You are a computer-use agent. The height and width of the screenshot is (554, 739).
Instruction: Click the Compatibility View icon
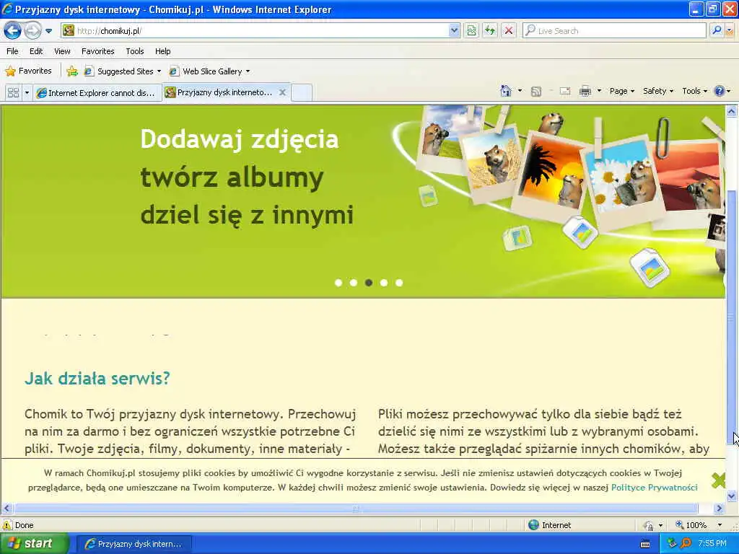471,31
